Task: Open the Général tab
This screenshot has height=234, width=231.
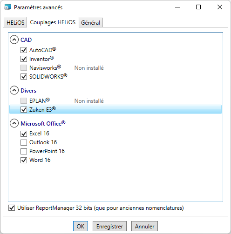Action: tap(91, 23)
